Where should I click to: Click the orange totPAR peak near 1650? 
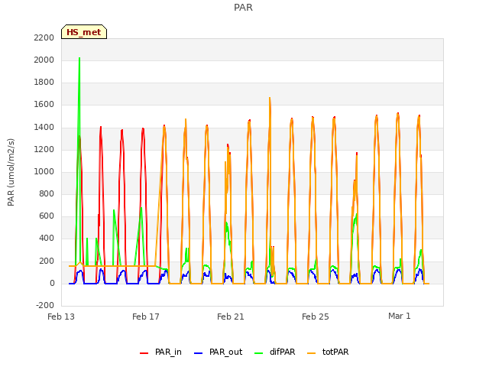click(x=270, y=98)
